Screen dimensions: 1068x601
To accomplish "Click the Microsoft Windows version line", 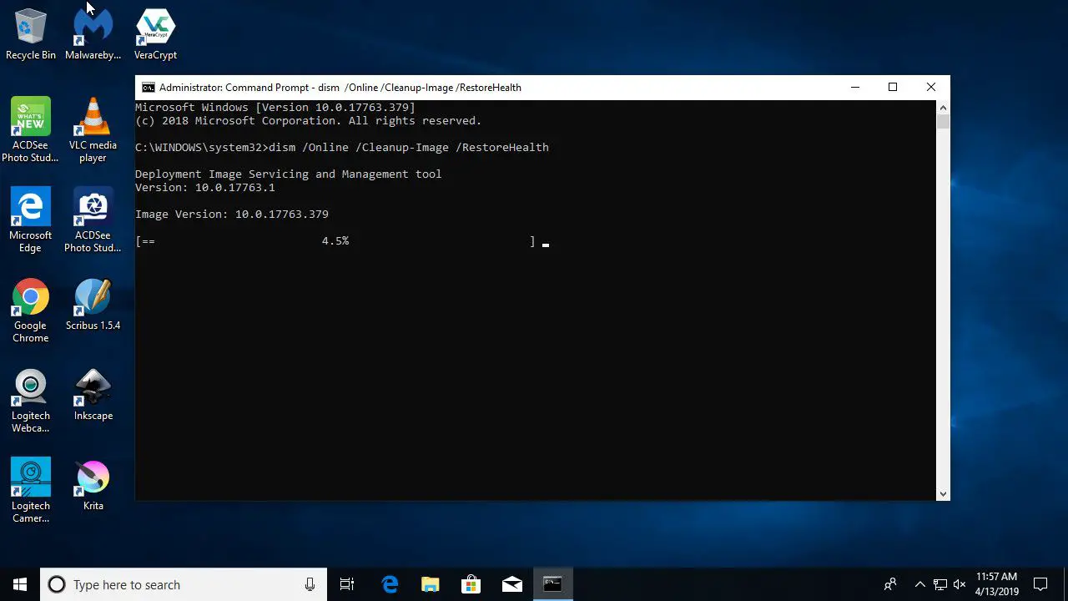I will tap(275, 108).
